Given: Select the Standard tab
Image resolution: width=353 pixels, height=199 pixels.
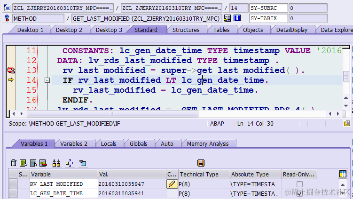Looking at the screenshot, I should [146, 30].
